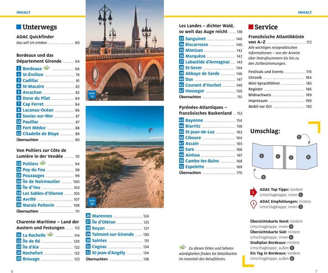Open the Biarritz entry
This screenshot has height=273, width=328.
click(x=210, y=126)
